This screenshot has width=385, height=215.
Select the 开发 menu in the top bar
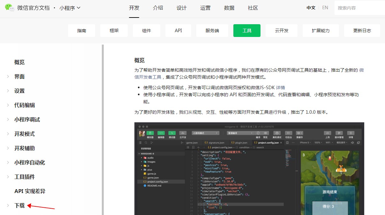coord(134,8)
